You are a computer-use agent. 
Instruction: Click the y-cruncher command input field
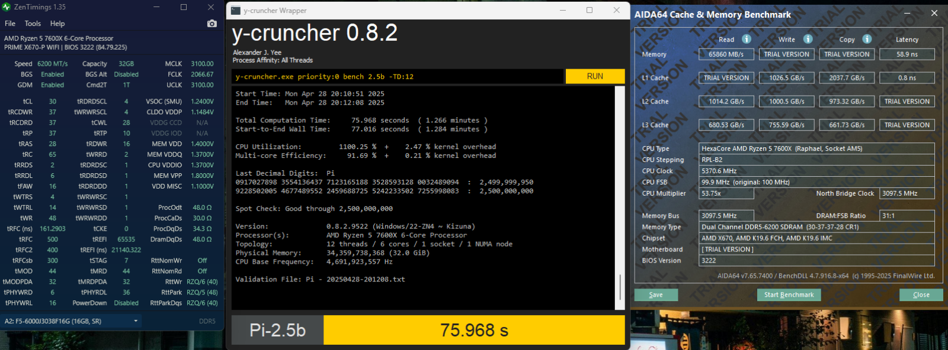(x=398, y=76)
